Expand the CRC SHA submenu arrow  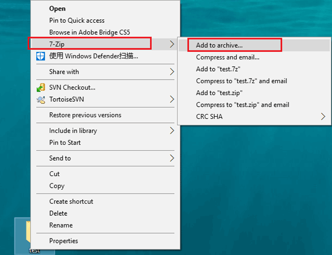click(323, 117)
